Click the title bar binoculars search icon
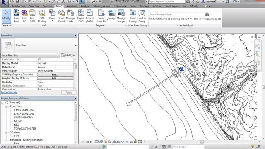This screenshot has height=149, width=265. (x=188, y=2)
